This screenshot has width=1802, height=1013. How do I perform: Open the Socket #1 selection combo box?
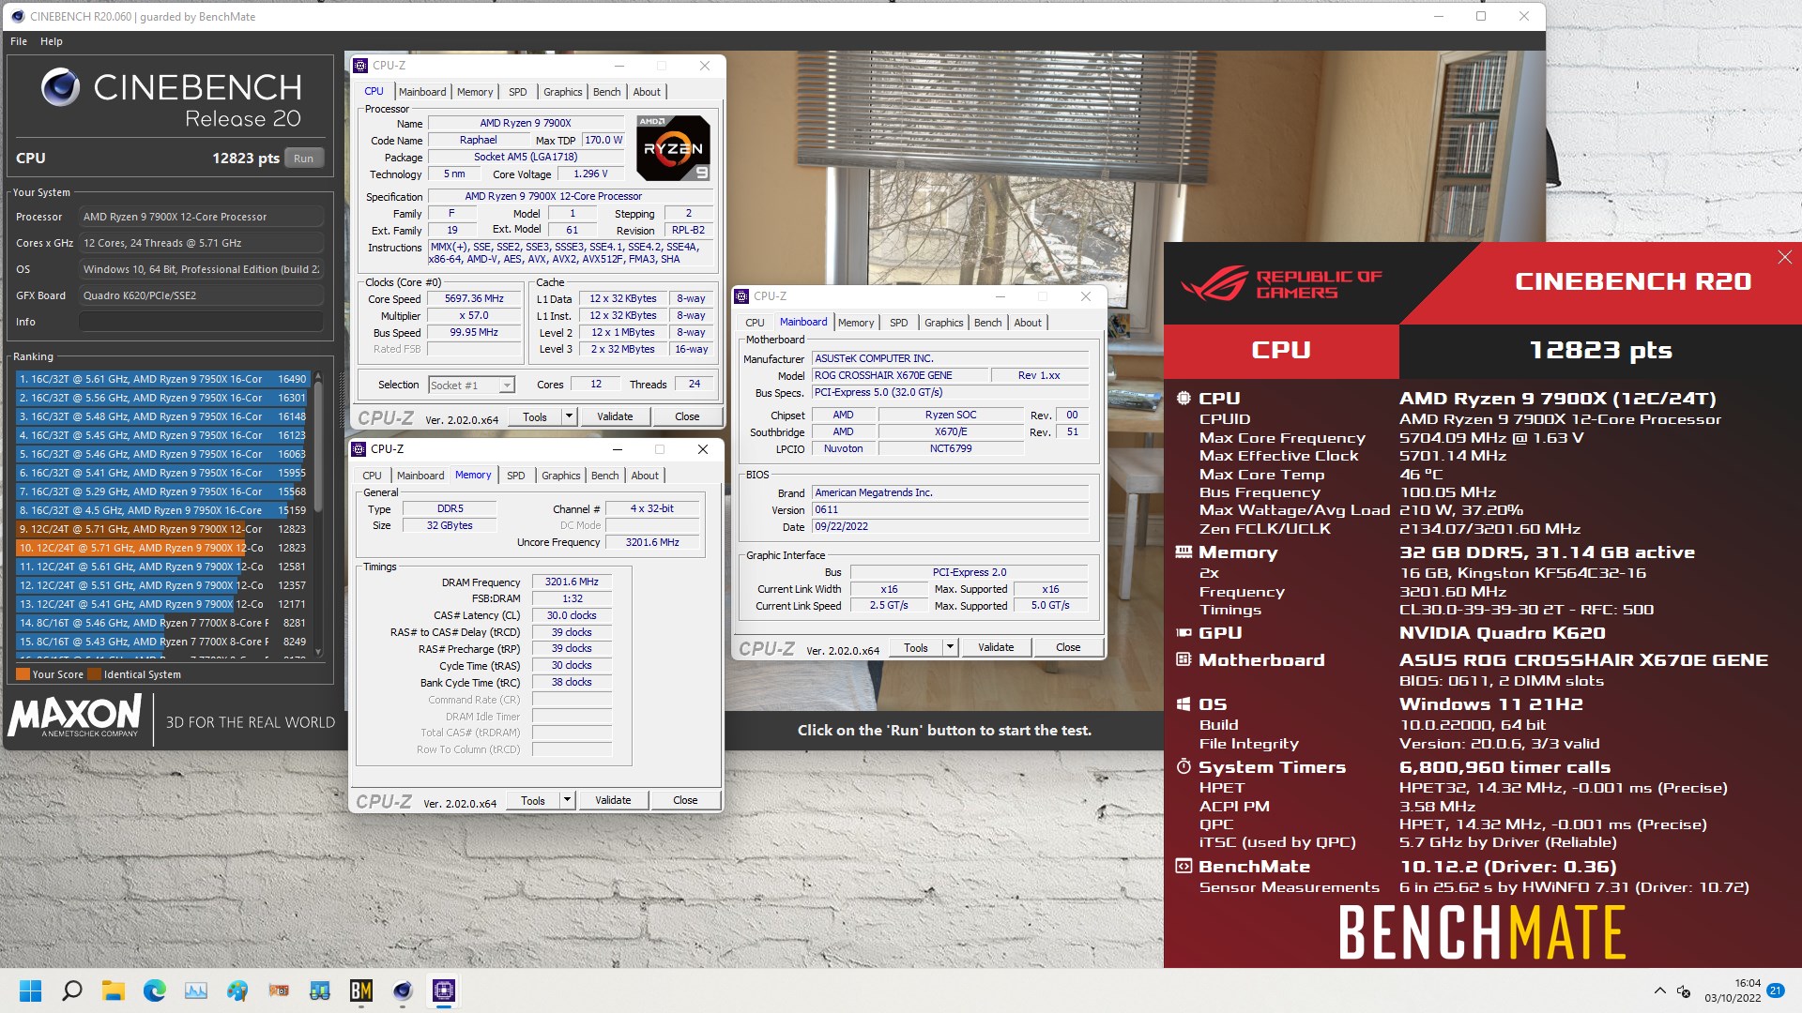point(471,385)
